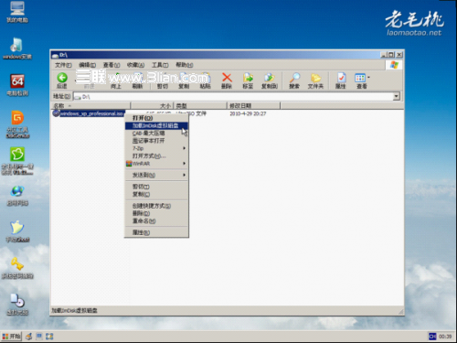Choose 重命名(M) in the context menu

(x=156, y=221)
